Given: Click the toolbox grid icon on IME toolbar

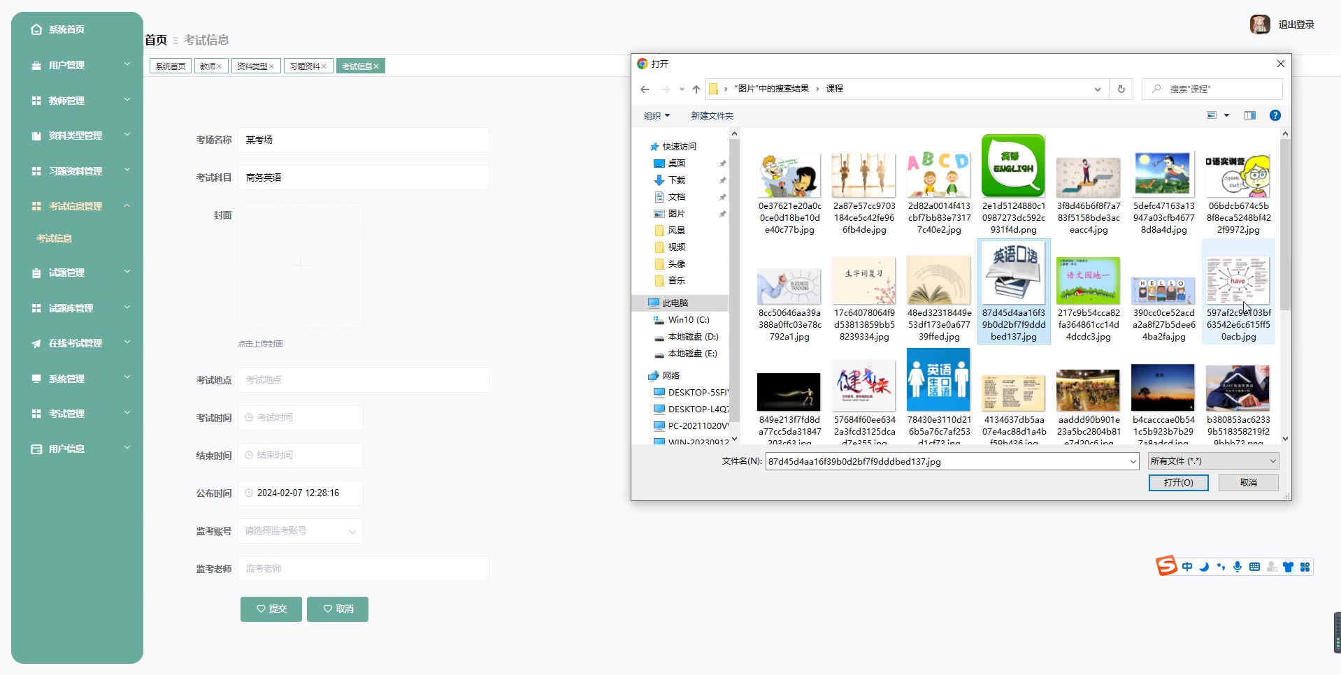Looking at the screenshot, I should [1305, 567].
